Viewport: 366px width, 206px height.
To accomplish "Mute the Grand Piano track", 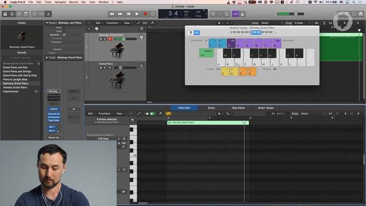I will (x=101, y=68).
